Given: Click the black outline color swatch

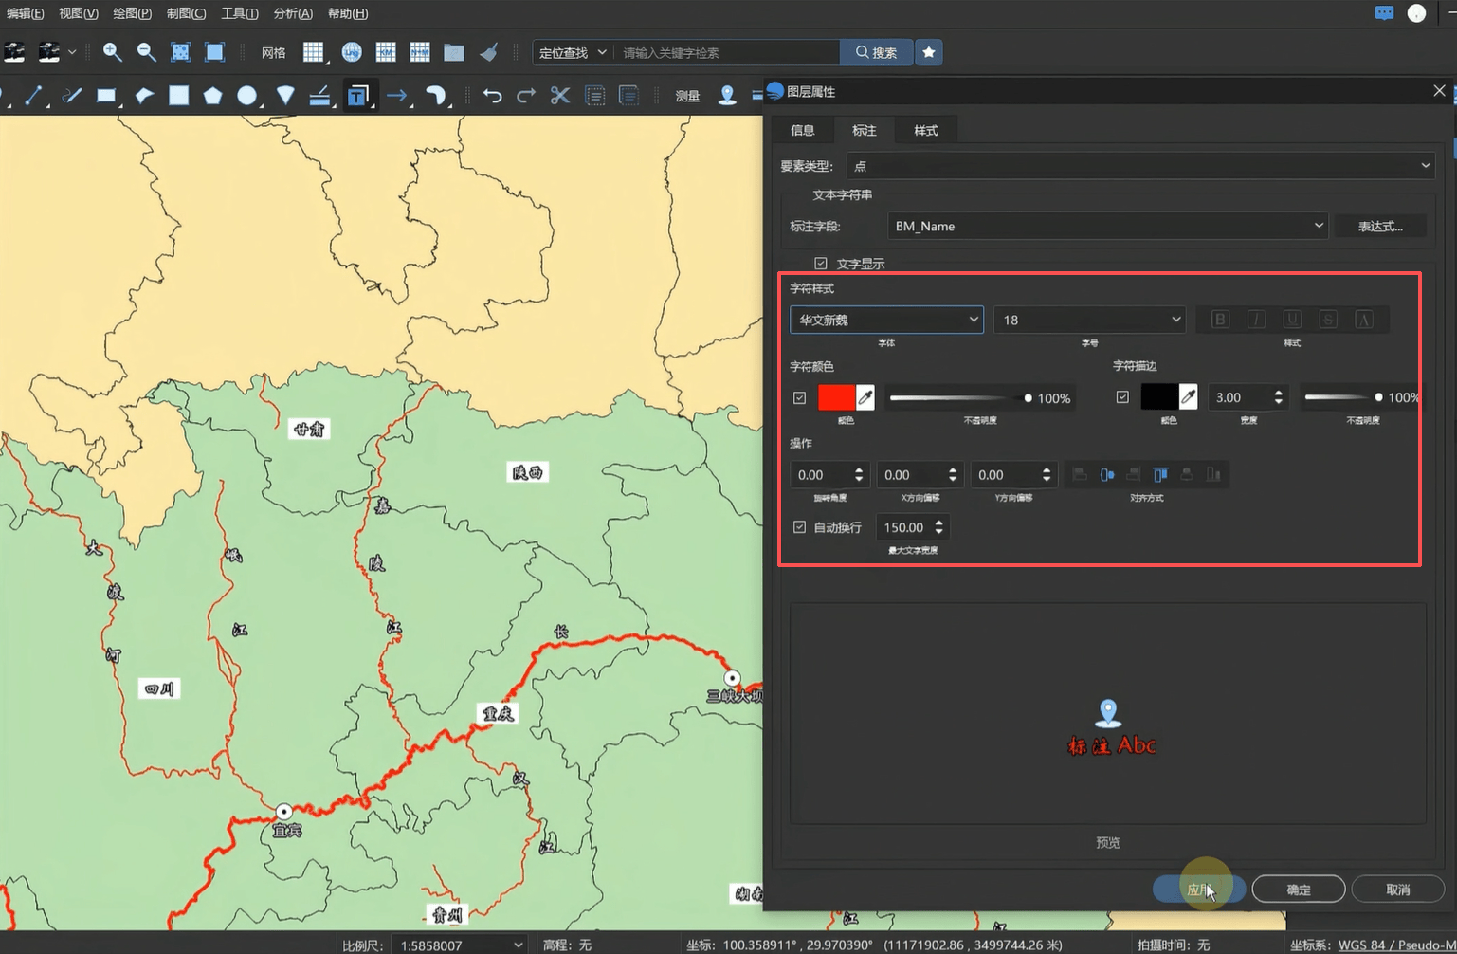Looking at the screenshot, I should (1159, 396).
